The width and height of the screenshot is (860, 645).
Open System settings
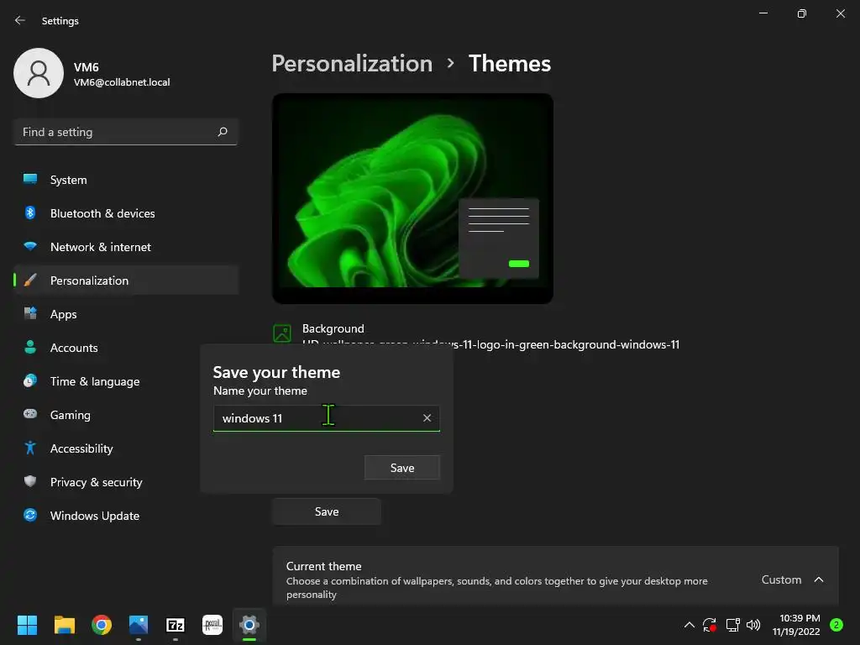(126, 180)
